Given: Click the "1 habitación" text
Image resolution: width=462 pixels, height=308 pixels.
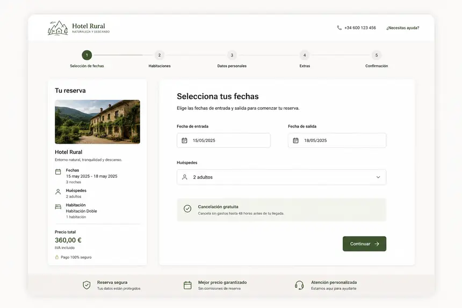Looking at the screenshot, I should click(76, 217).
